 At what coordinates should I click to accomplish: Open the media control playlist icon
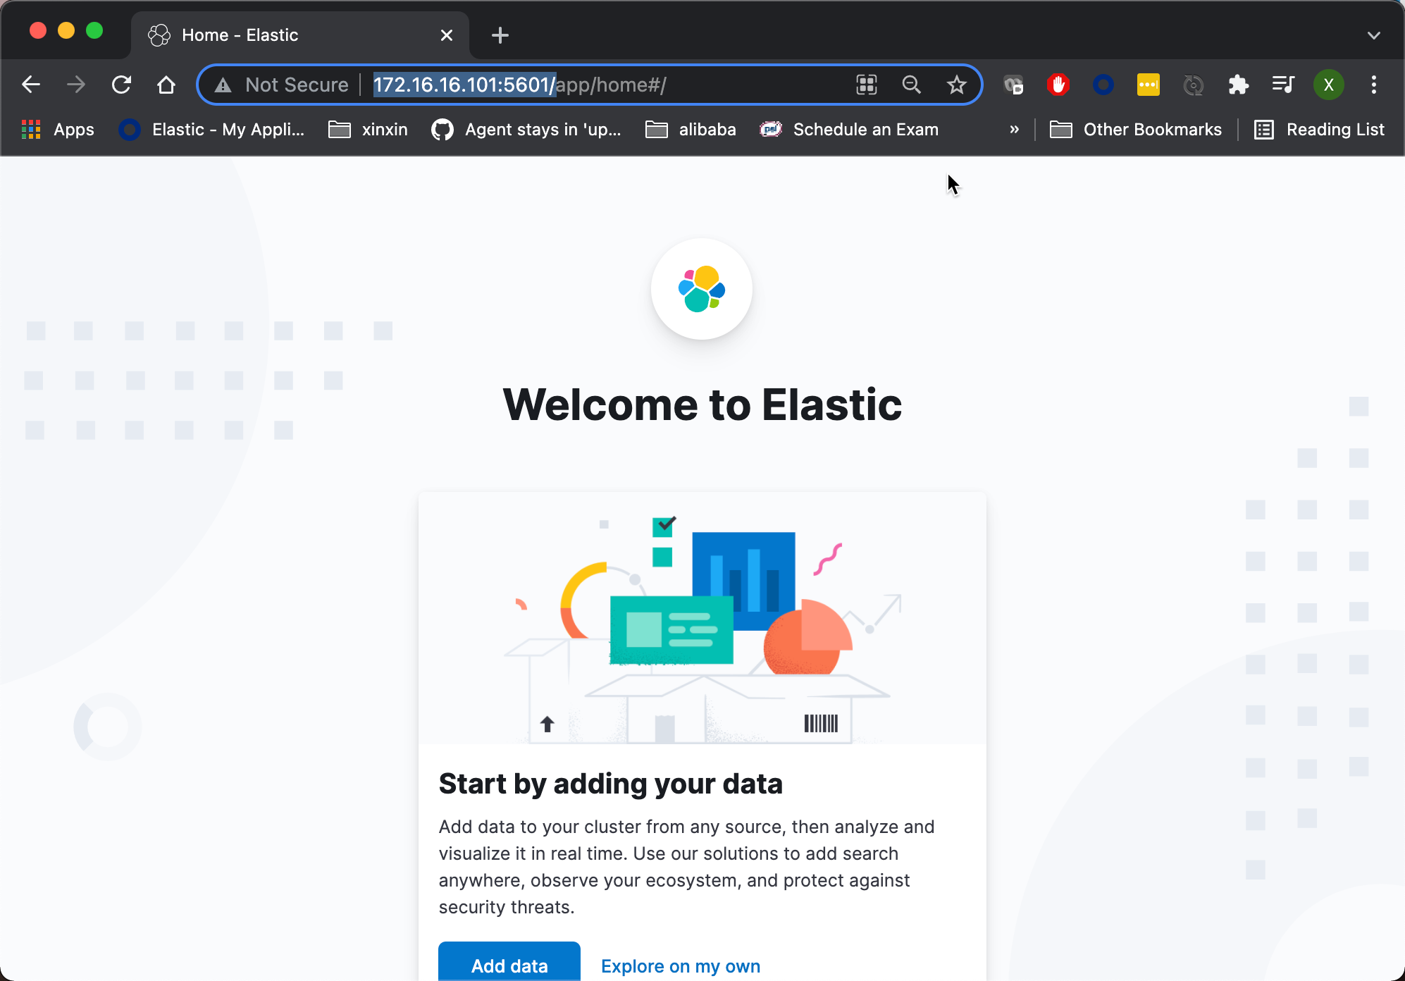coord(1283,85)
